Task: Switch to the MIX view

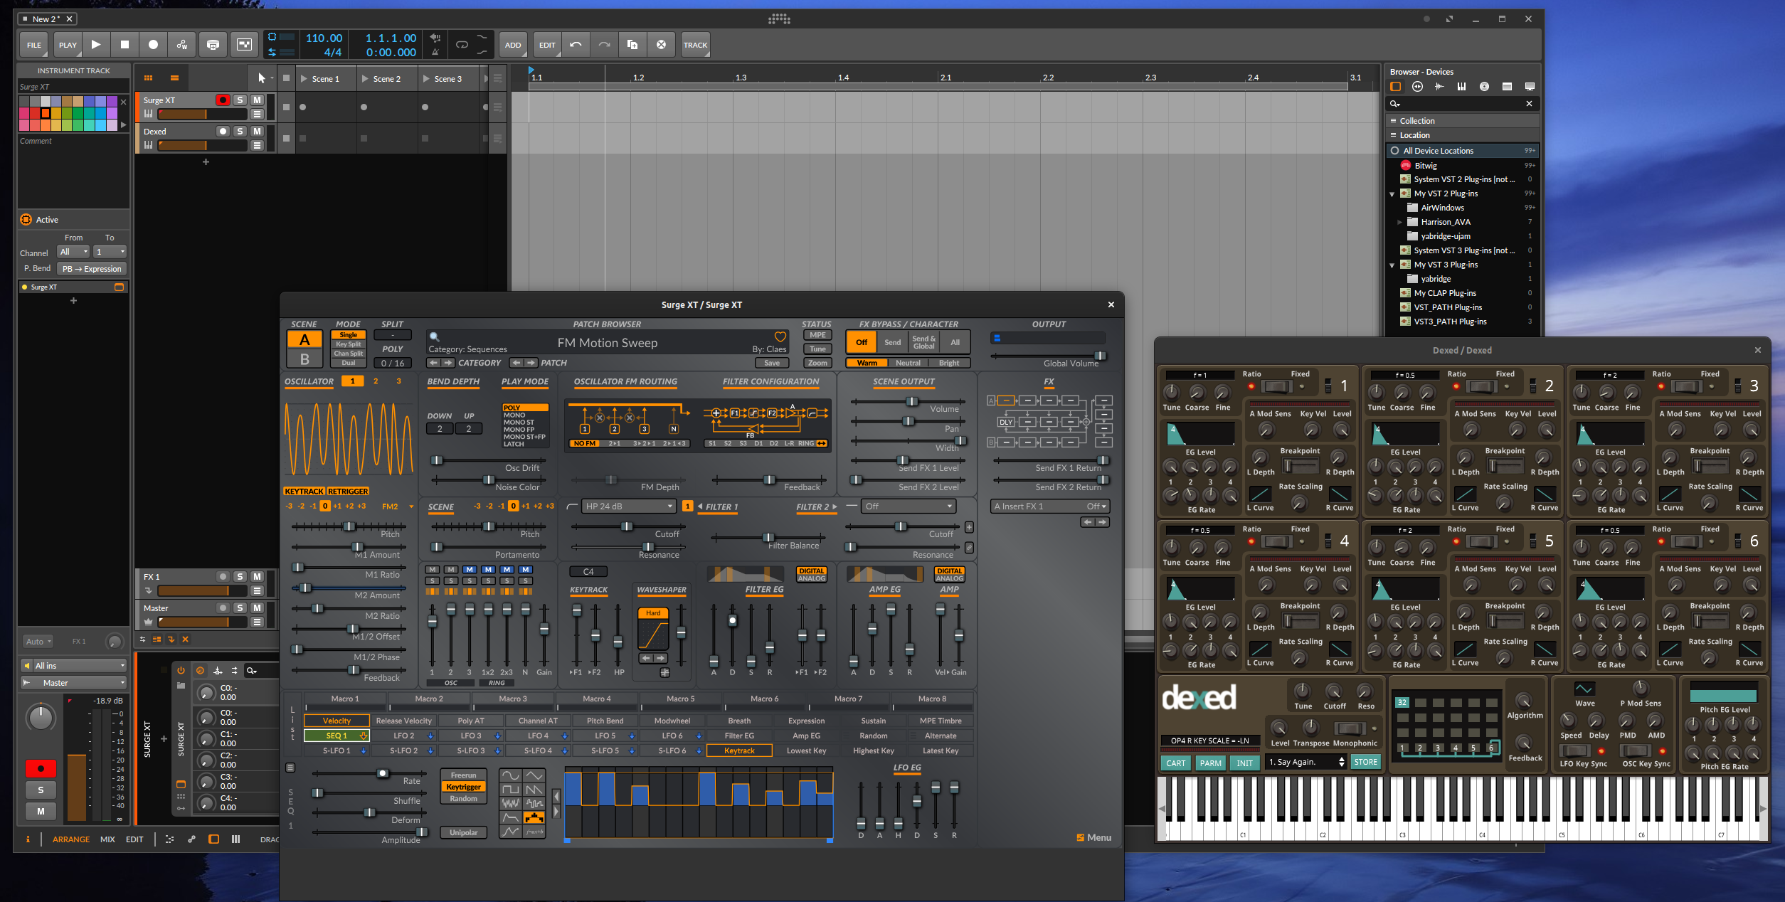Action: 107,839
